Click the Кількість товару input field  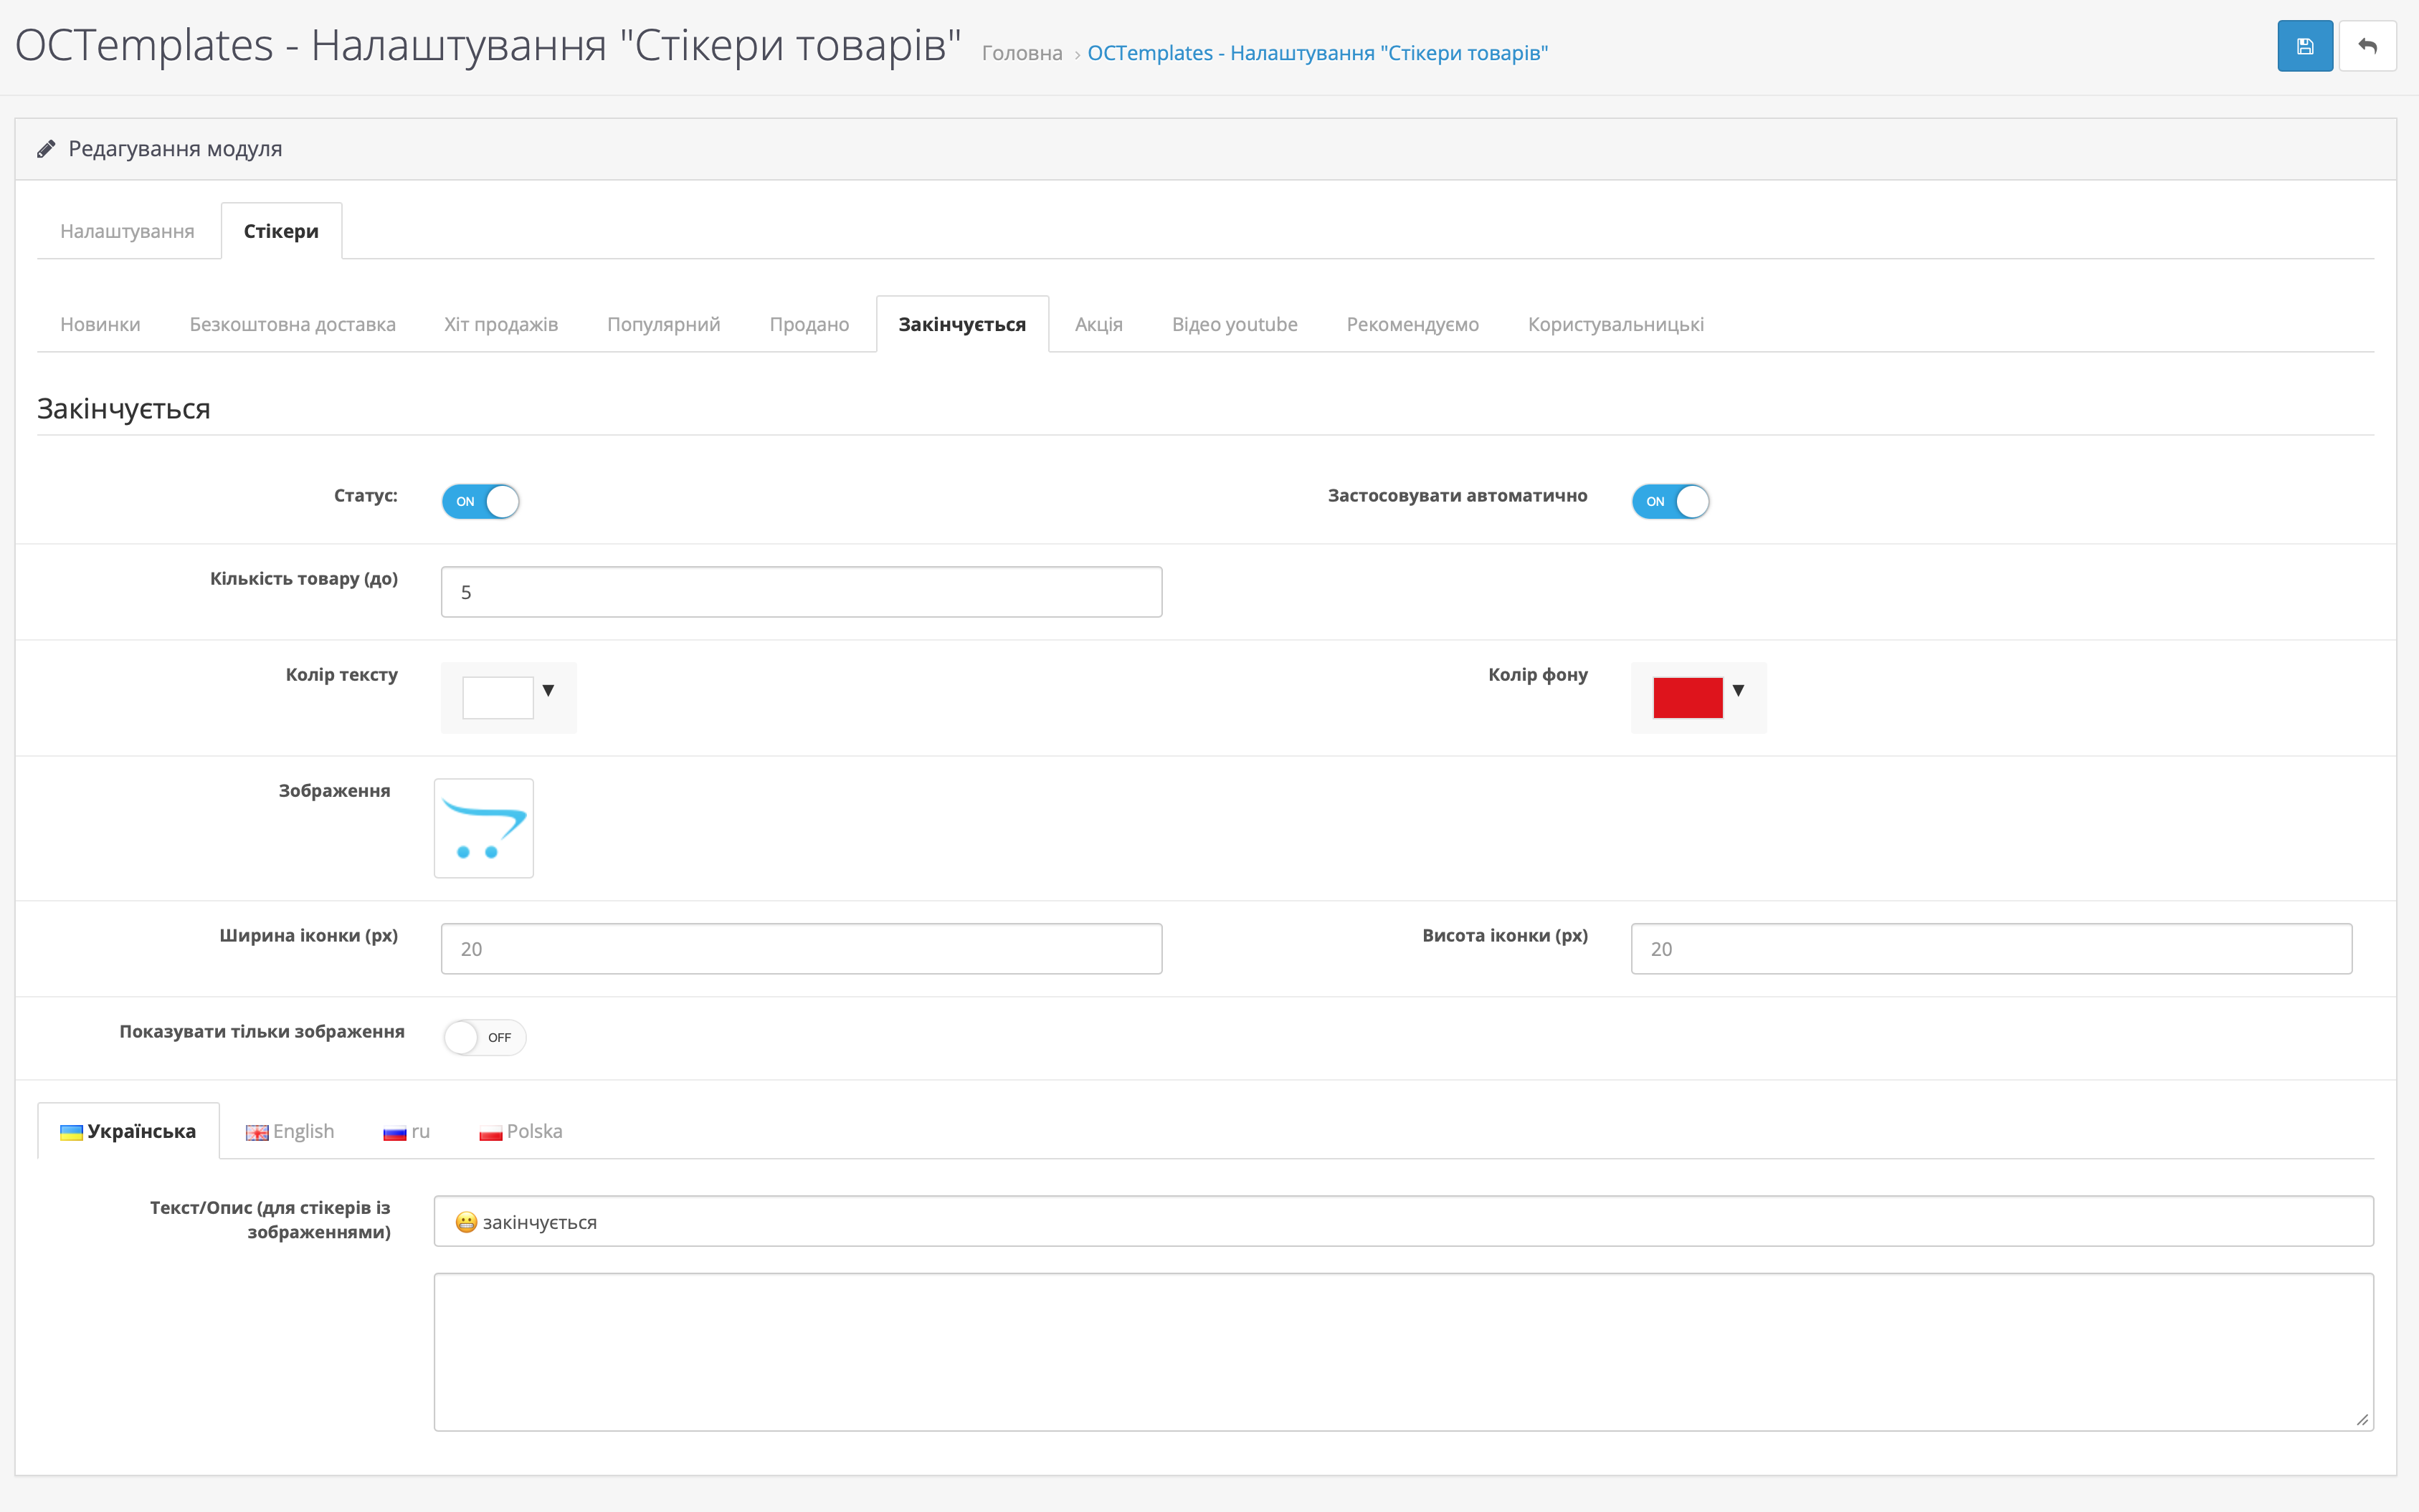click(x=800, y=592)
